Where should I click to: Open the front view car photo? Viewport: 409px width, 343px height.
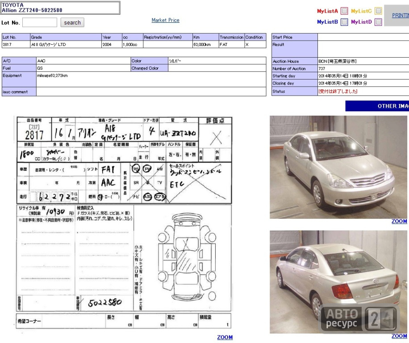click(x=338, y=167)
